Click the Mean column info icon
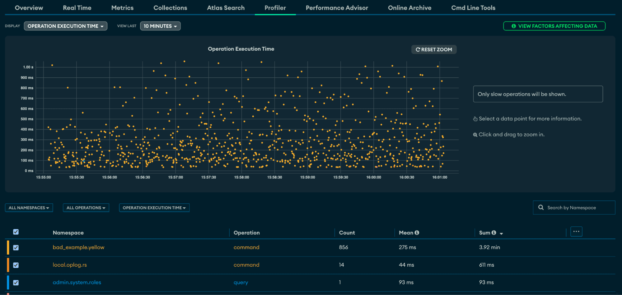Viewport: 622px width, 295px height. pyautogui.click(x=417, y=233)
